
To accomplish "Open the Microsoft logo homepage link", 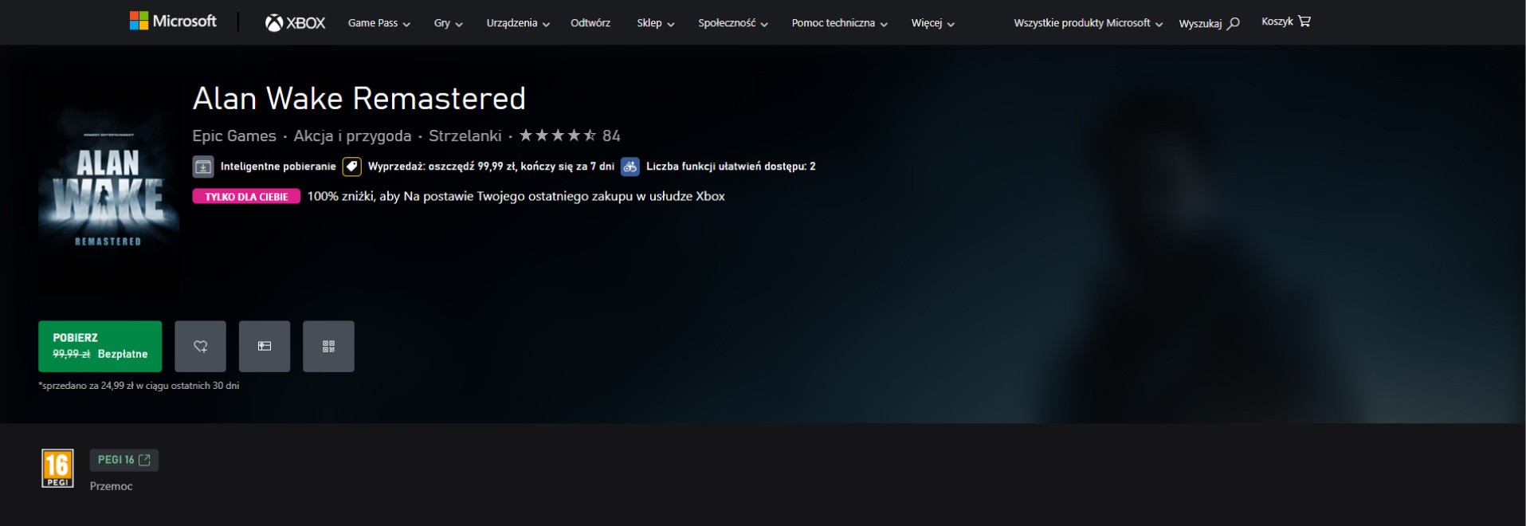I will pos(173,22).
